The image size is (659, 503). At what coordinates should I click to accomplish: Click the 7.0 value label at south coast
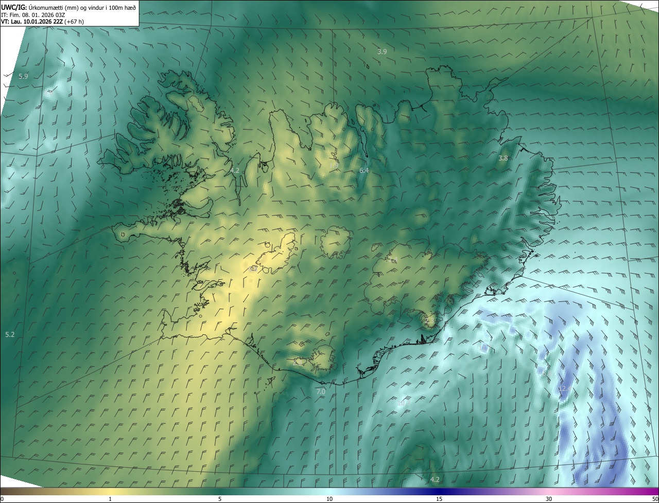[321, 392]
